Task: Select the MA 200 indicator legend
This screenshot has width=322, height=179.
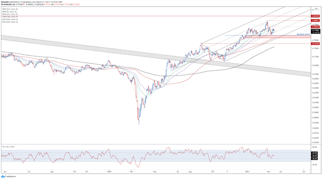Action: pyautogui.click(x=10, y=22)
